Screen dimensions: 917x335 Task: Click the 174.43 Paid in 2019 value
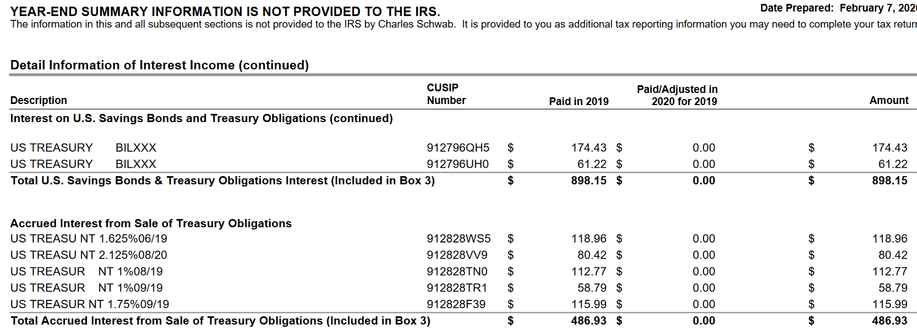(588, 148)
